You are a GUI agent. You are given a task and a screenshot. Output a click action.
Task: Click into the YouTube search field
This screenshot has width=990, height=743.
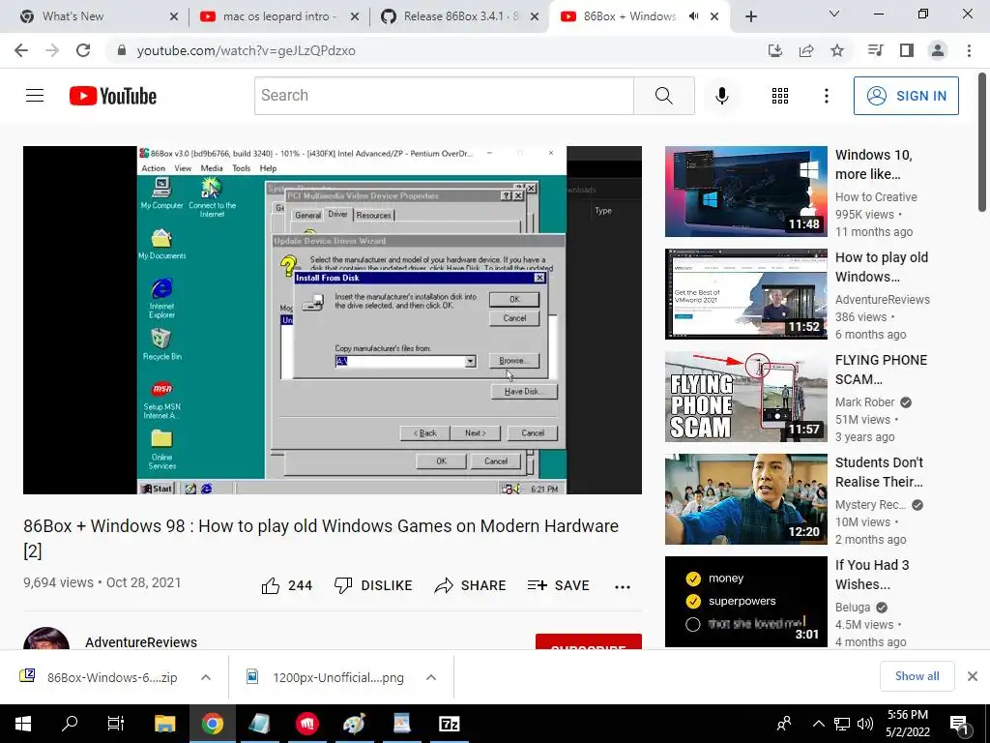(444, 96)
